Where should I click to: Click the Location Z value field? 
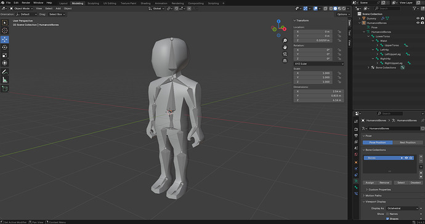click(313, 41)
